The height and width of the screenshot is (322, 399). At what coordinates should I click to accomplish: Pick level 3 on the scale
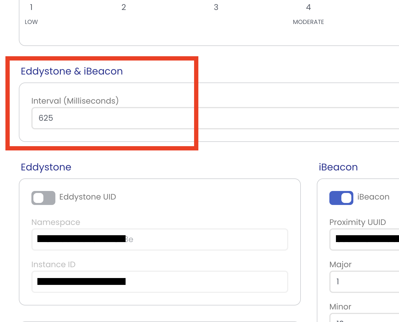pyautogui.click(x=216, y=7)
